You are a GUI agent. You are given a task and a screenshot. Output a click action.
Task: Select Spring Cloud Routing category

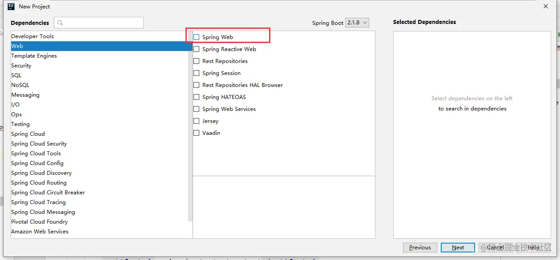[x=100, y=183]
